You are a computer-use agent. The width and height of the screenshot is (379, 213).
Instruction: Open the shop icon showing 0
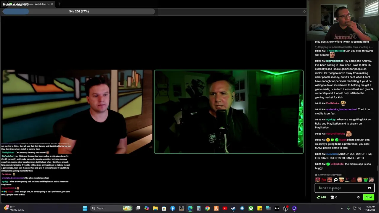tap(334, 197)
